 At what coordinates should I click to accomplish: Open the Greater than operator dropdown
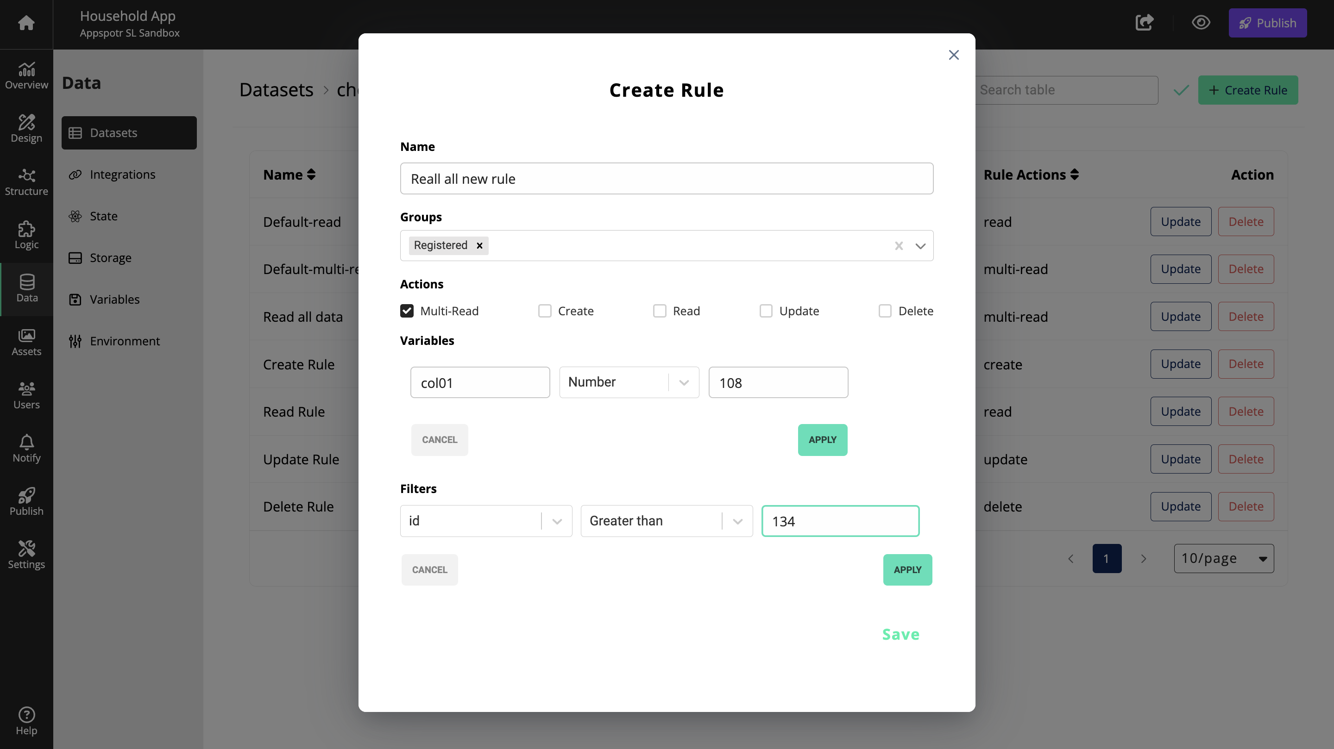tap(667, 521)
